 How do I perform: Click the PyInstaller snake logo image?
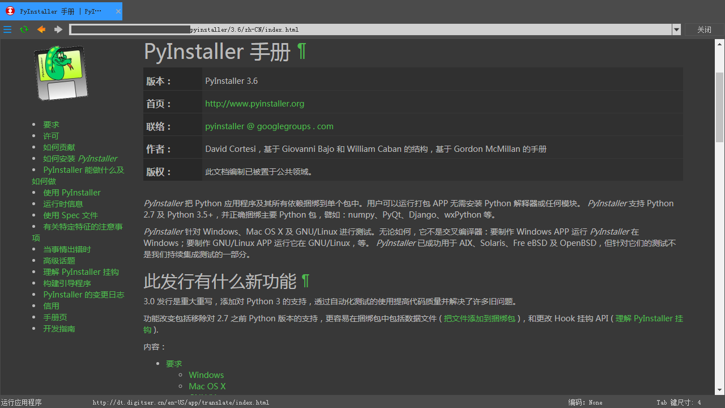(61, 73)
